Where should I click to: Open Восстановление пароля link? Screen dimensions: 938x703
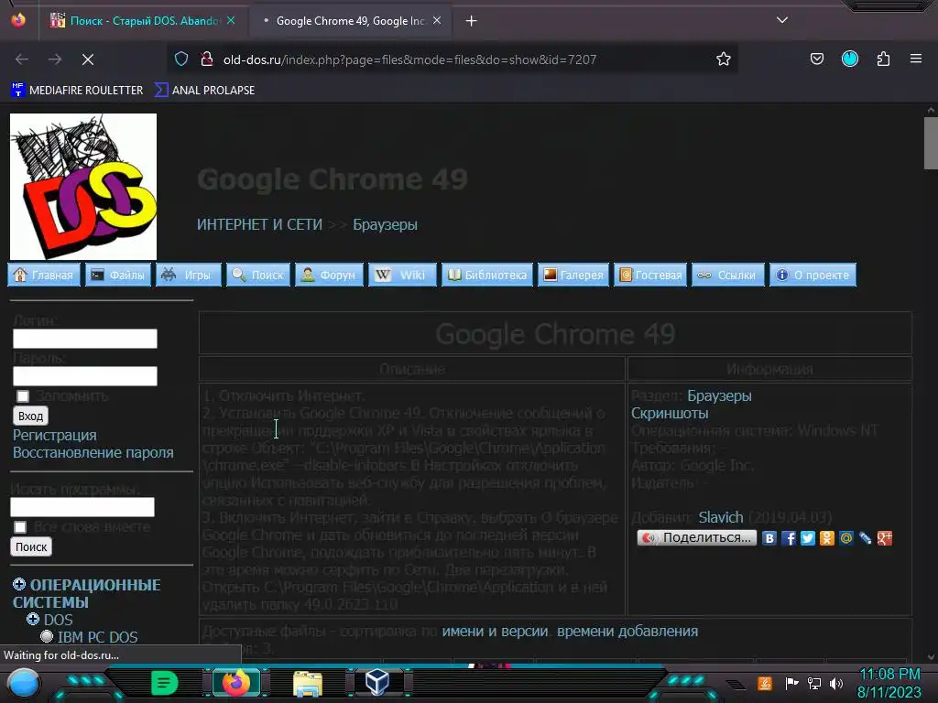click(x=93, y=452)
